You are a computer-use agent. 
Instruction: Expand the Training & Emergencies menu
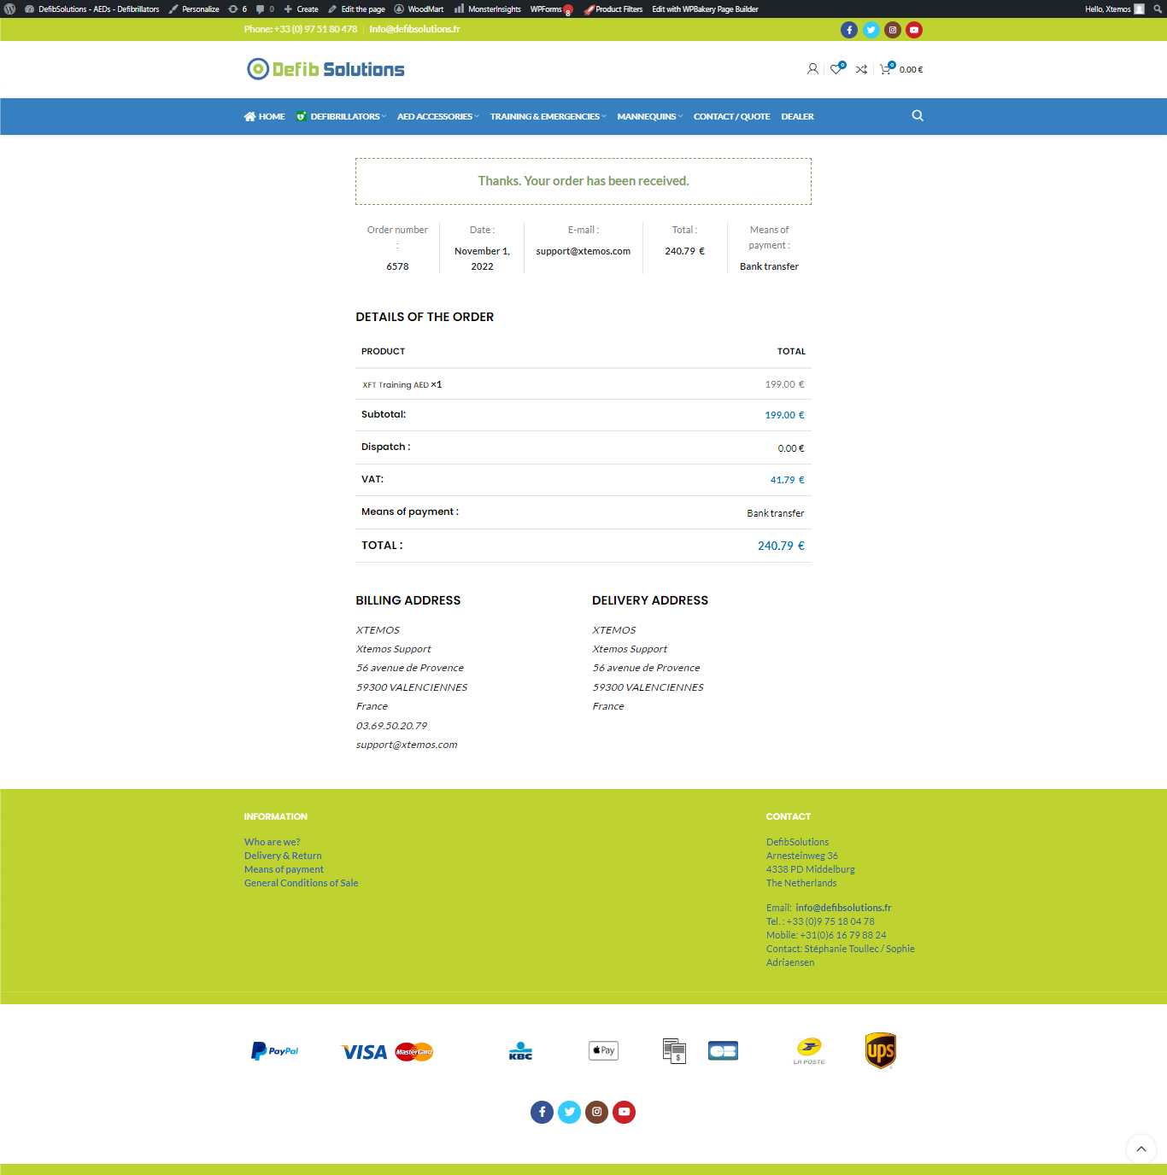548,117
